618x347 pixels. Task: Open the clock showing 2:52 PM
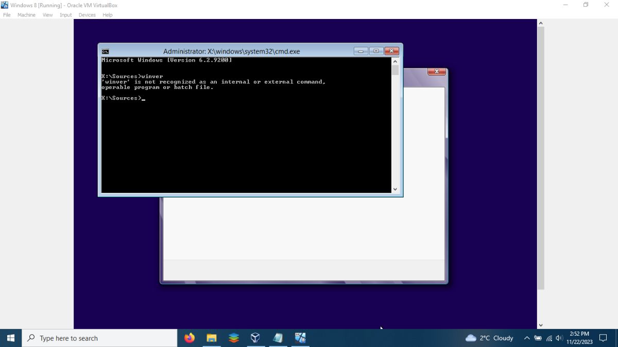[x=579, y=338]
